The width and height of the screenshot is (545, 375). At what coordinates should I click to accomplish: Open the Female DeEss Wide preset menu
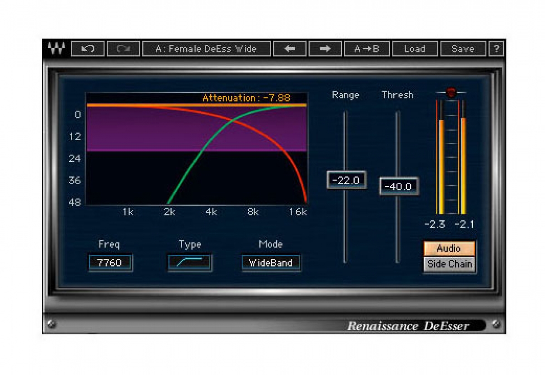tap(206, 49)
